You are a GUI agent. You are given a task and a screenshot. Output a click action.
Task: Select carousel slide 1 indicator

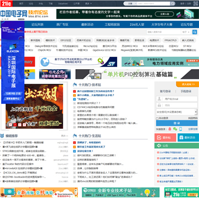[11, 125]
